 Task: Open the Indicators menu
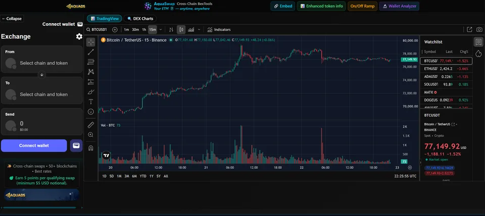coord(219,30)
